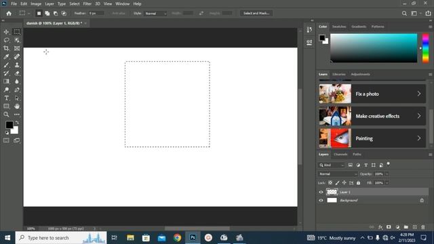Select the Brush tool
This screenshot has width=434, height=244.
(x=6, y=65)
